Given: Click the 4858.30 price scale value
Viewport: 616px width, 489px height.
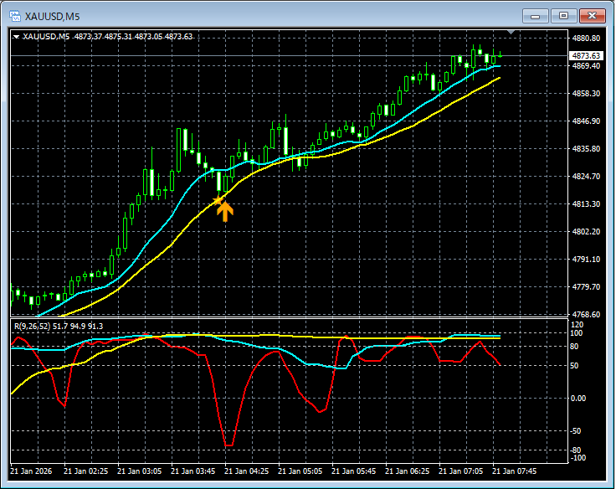Looking at the screenshot, I should 586,94.
